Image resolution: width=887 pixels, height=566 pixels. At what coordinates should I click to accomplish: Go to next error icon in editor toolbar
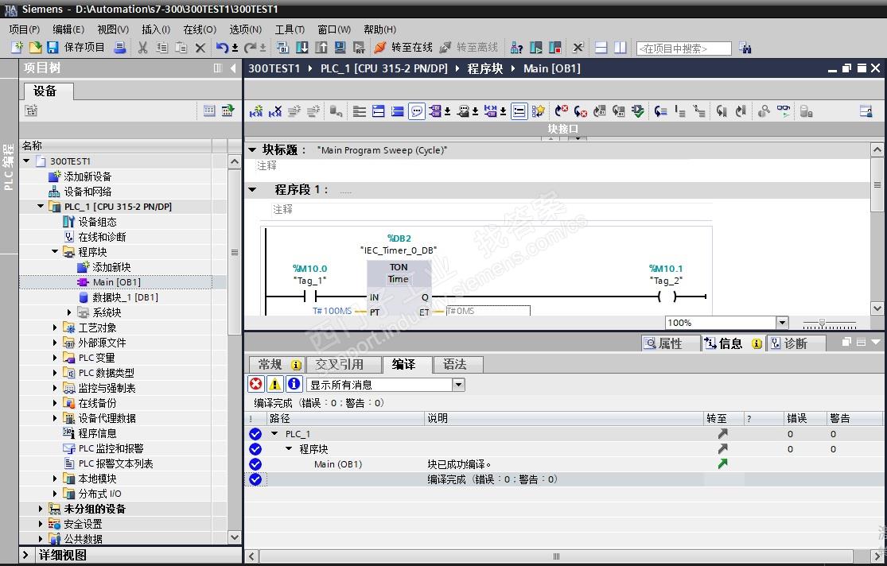pyautogui.click(x=581, y=110)
